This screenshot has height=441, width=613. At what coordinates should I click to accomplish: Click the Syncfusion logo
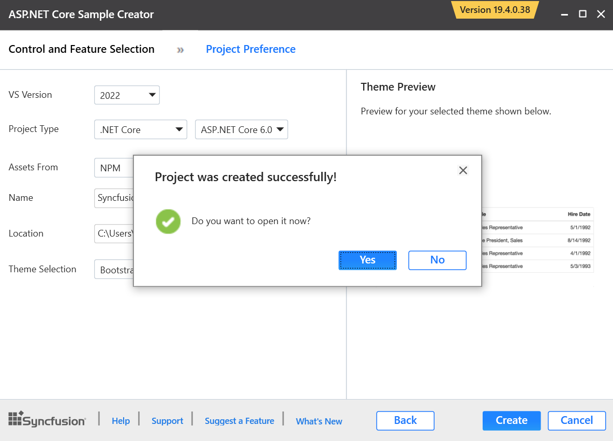click(x=47, y=419)
